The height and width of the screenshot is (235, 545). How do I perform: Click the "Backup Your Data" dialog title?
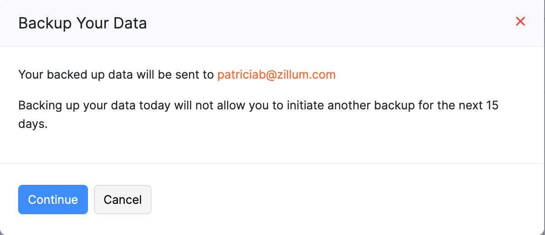pyautogui.click(x=83, y=23)
